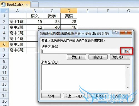The height and width of the screenshot is (106, 139).
Task: Select column F header
Action: (108, 11)
